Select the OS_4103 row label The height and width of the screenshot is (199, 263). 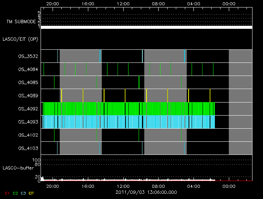coord(28,149)
